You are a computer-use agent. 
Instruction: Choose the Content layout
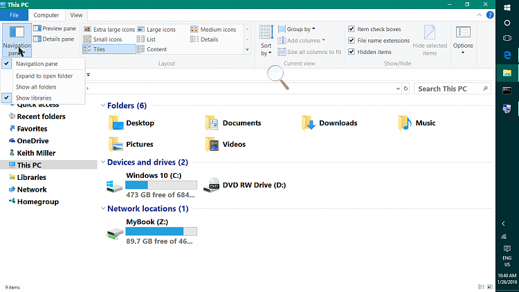[152, 49]
